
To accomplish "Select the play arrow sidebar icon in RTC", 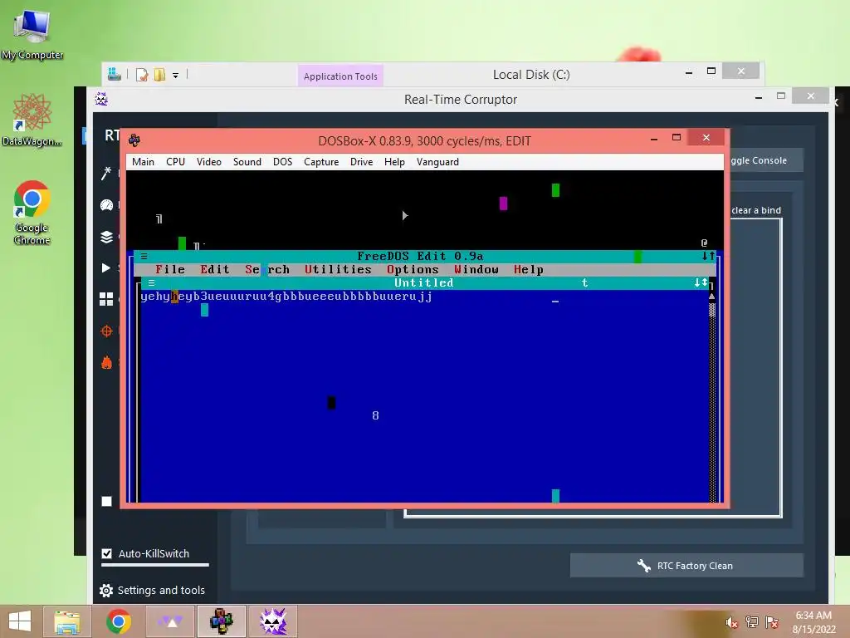I will click(x=106, y=268).
